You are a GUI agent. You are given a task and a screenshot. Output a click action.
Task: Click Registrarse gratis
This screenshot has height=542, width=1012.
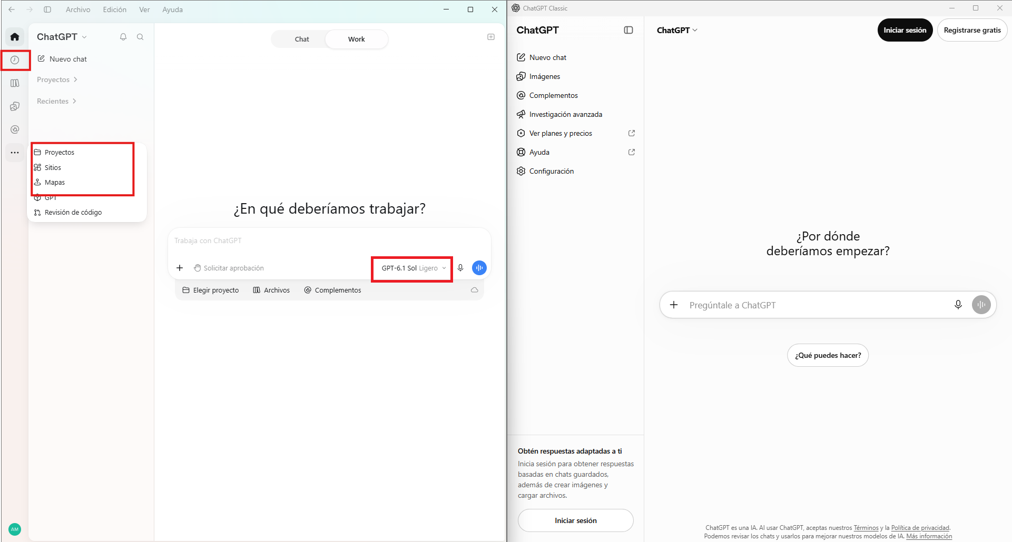click(x=972, y=30)
